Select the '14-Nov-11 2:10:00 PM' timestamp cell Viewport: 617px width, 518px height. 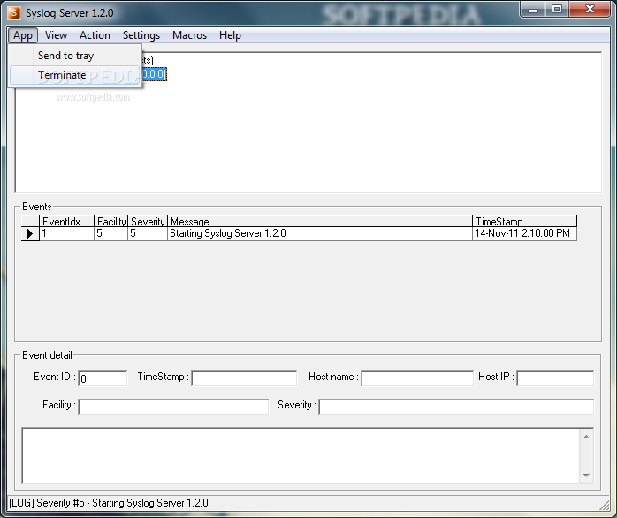coord(524,234)
